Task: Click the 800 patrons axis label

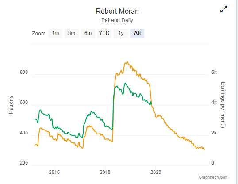Action: tap(24, 72)
